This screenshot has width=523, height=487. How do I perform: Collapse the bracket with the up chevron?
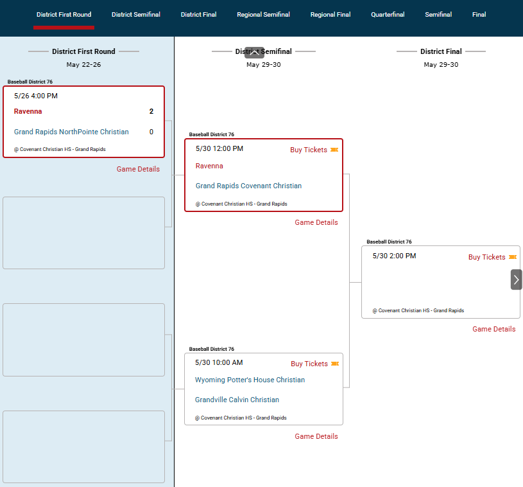(255, 53)
